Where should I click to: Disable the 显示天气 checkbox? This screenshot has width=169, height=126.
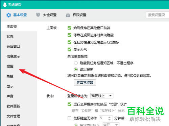click(x=69, y=49)
